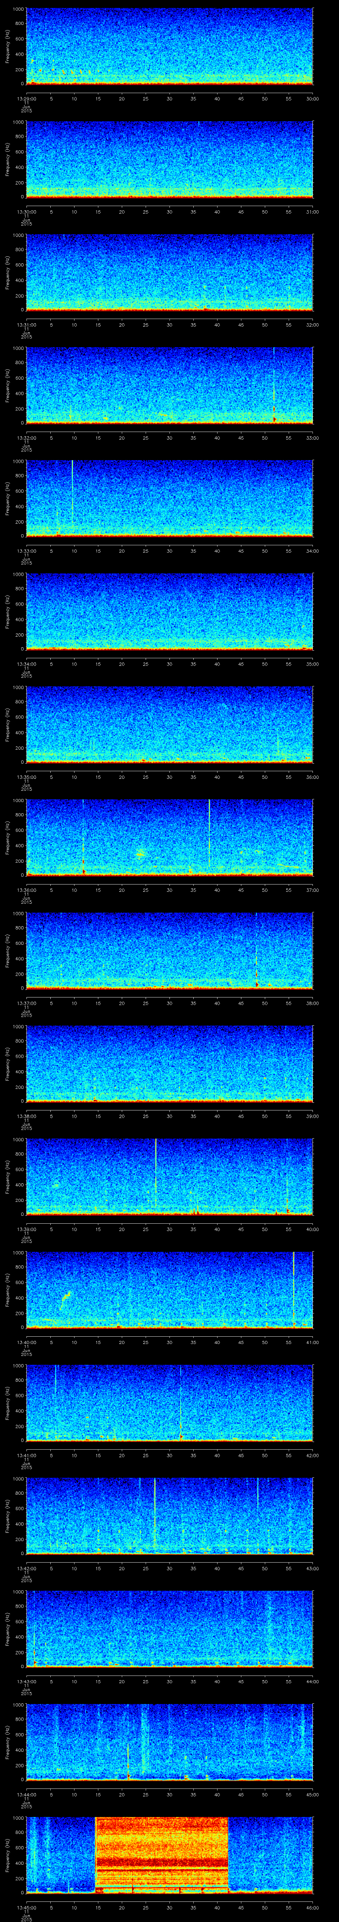Click the 13:40:00 start time label

(26, 1342)
